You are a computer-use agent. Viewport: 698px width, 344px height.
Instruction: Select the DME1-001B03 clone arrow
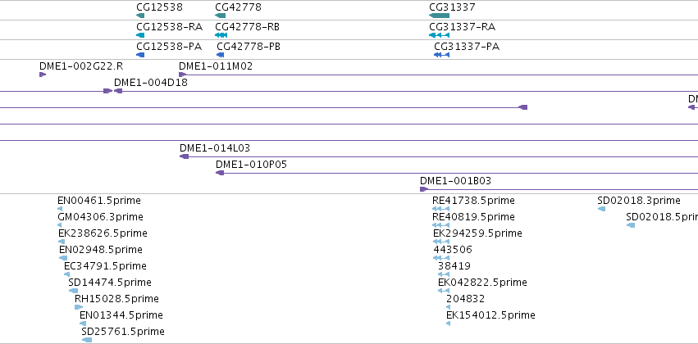pos(424,189)
